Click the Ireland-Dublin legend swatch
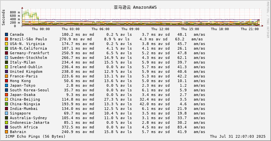This screenshot has height=141, width=271. tap(6, 67)
